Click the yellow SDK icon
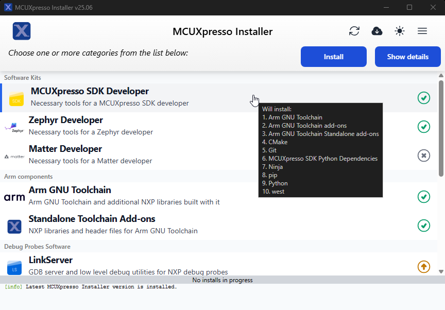The image size is (445, 310). pyautogui.click(x=16, y=98)
